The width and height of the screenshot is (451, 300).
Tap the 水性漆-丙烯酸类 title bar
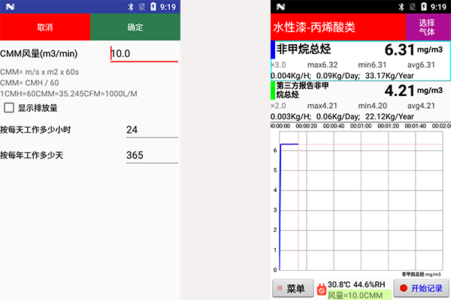click(x=337, y=27)
